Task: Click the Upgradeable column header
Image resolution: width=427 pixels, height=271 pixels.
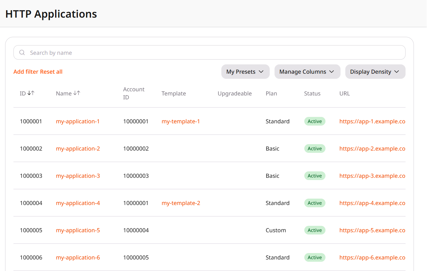Action: [x=235, y=94]
